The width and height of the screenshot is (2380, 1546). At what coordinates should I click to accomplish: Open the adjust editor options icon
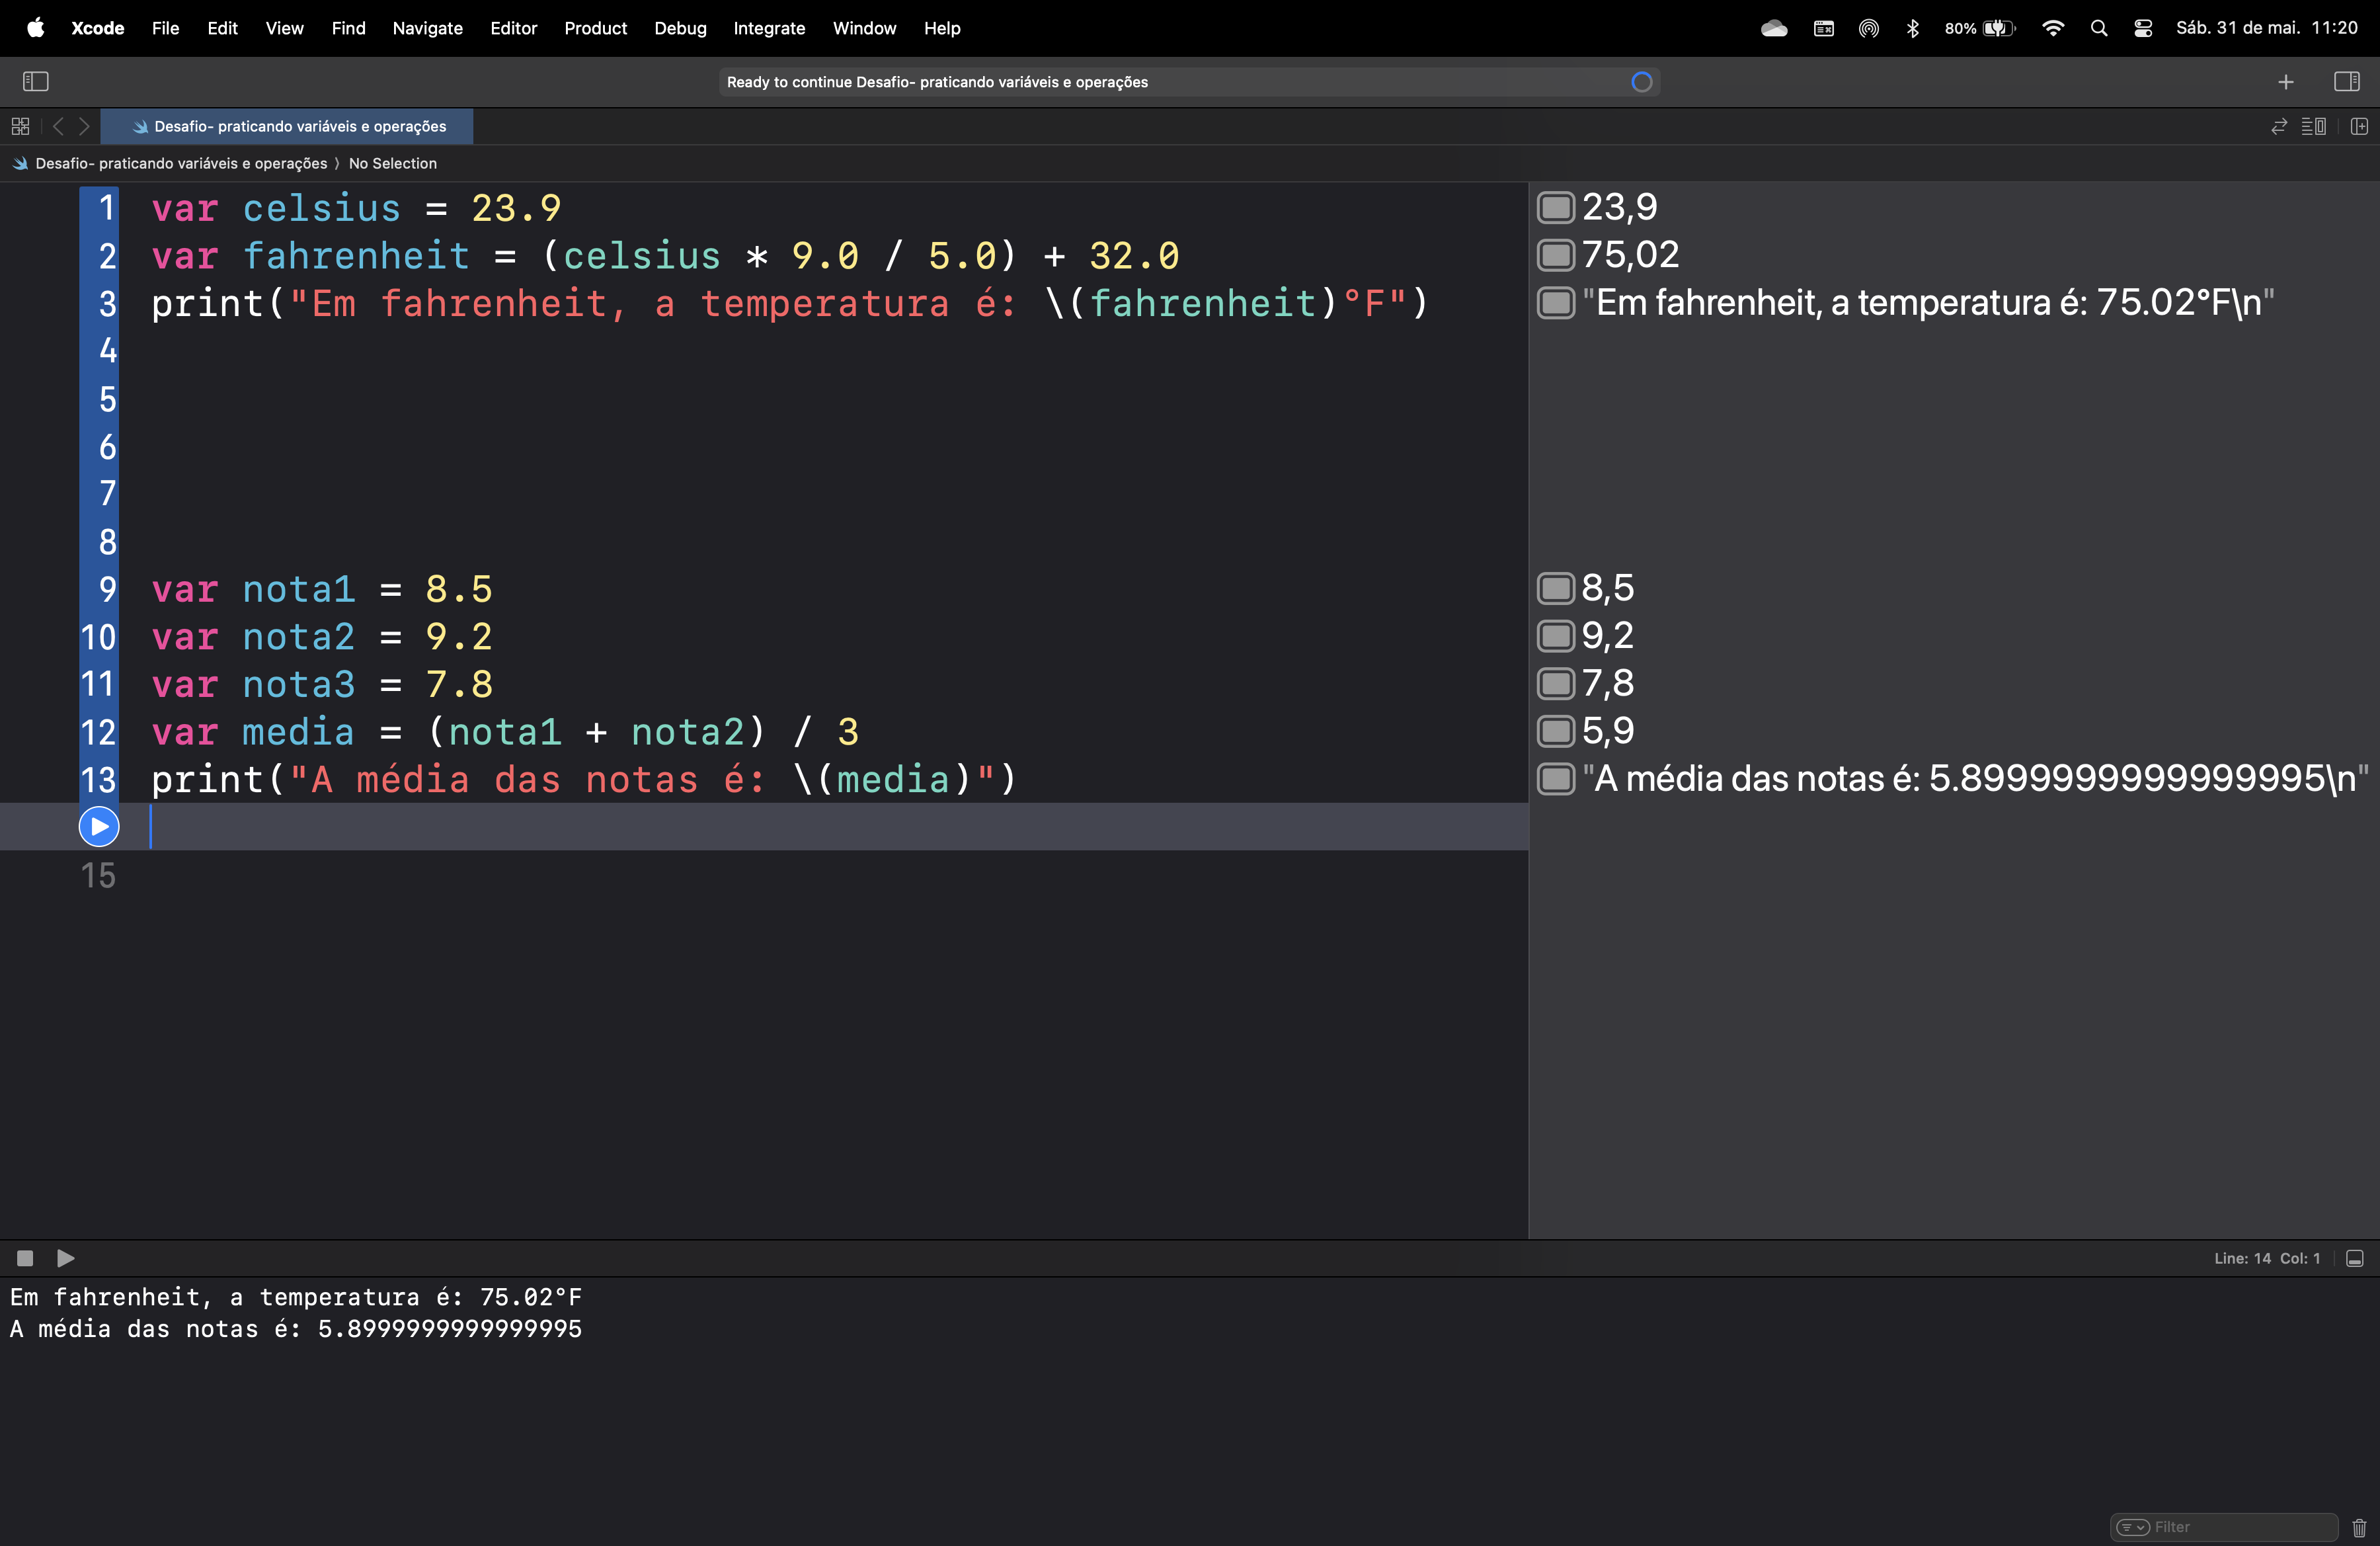pyautogui.click(x=2313, y=126)
